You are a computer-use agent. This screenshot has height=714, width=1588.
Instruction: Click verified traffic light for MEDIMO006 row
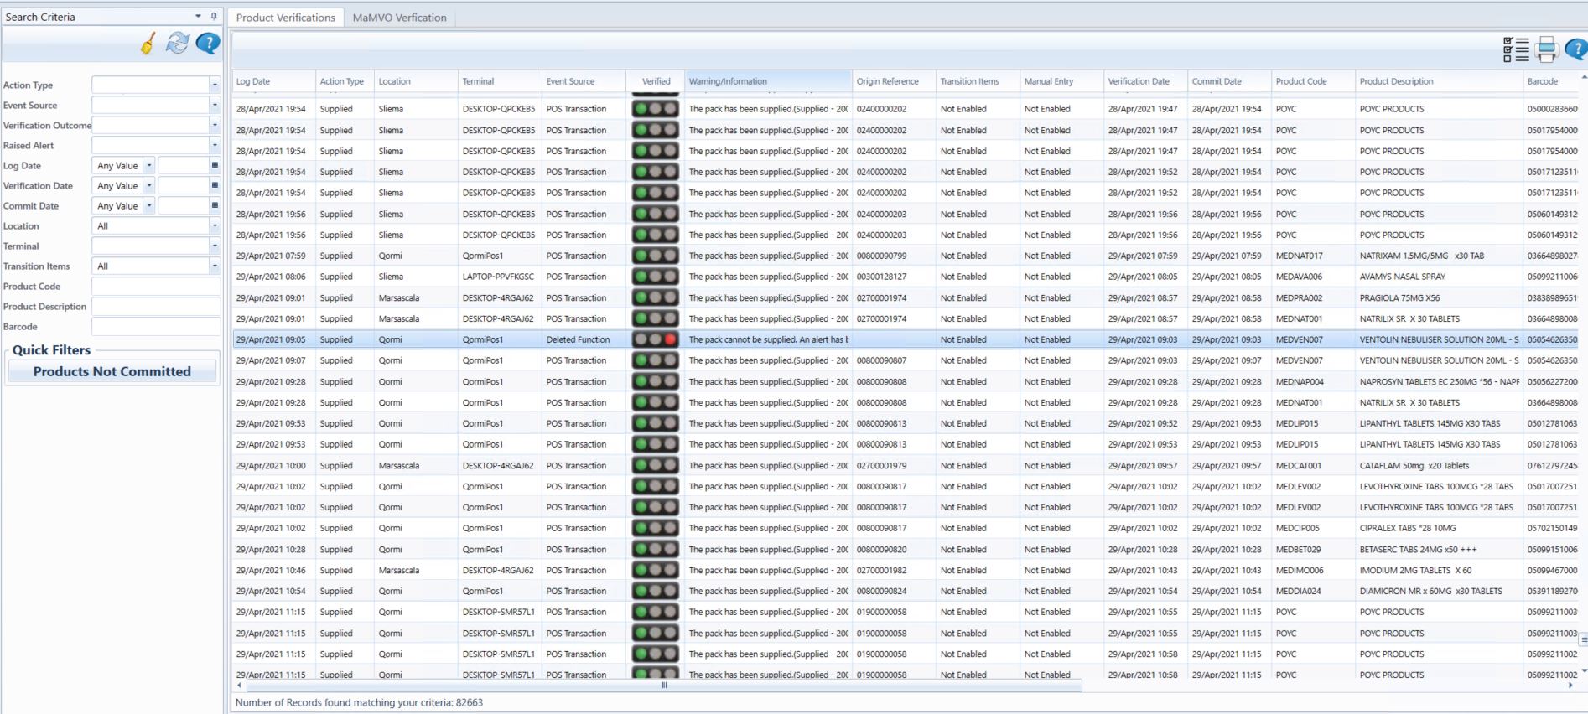point(656,570)
